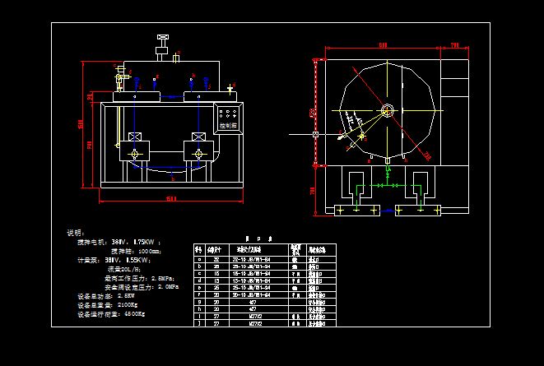Select the tank center hub circle in plan view

[x=388, y=110]
